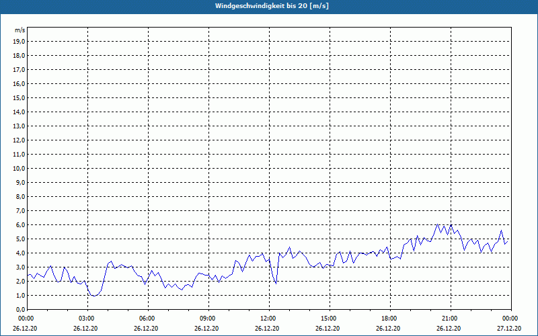Image resolution: width=538 pixels, height=336 pixels.
Task: Pick the '26.12.20' date under 15:00
Action: (x=328, y=328)
